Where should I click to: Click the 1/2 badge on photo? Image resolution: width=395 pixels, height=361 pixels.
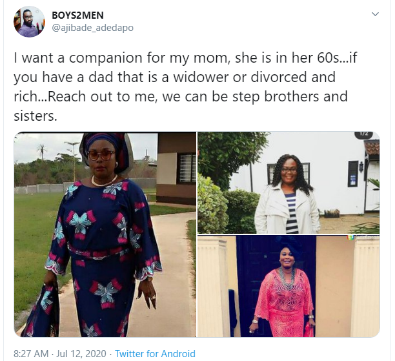363,134
